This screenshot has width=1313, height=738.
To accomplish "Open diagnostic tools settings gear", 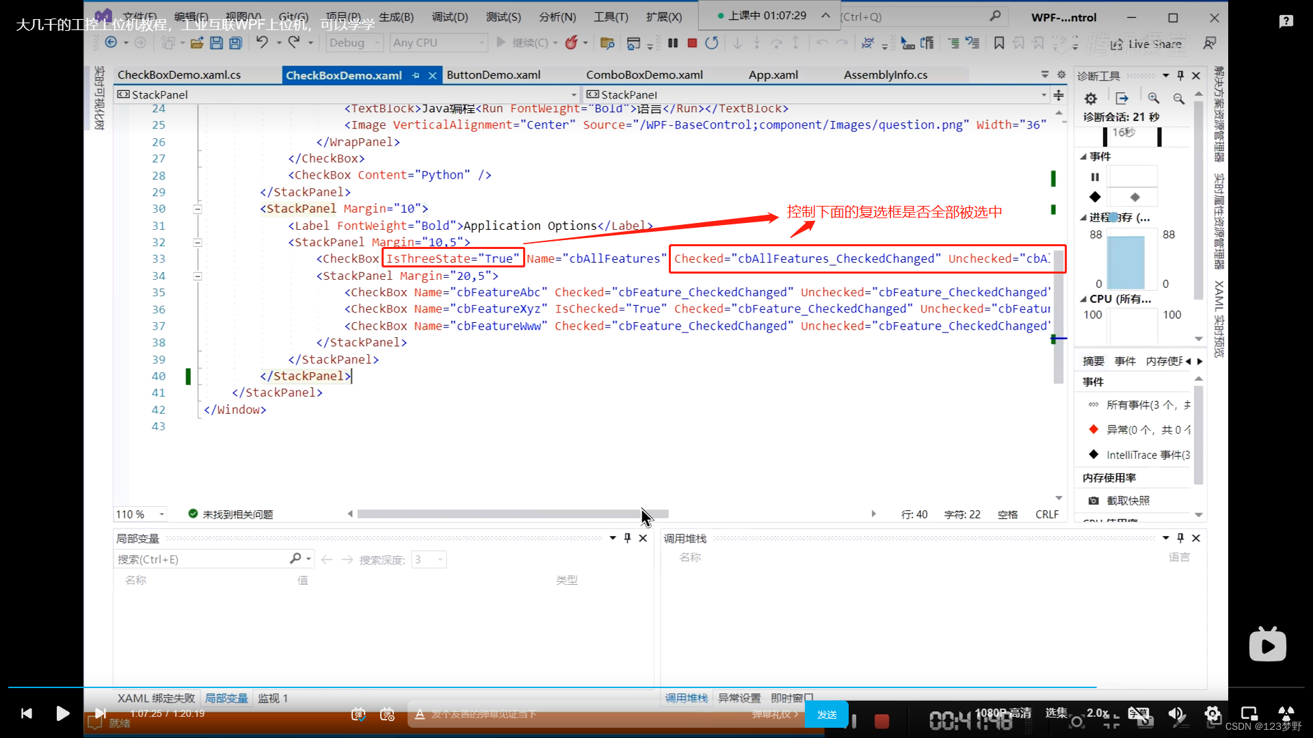I will (x=1091, y=98).
